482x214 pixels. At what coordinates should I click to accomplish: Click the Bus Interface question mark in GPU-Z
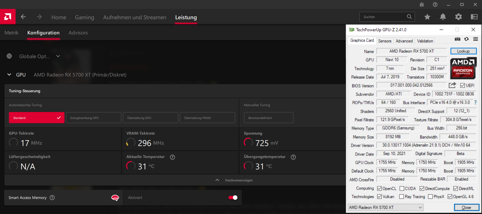(x=476, y=103)
